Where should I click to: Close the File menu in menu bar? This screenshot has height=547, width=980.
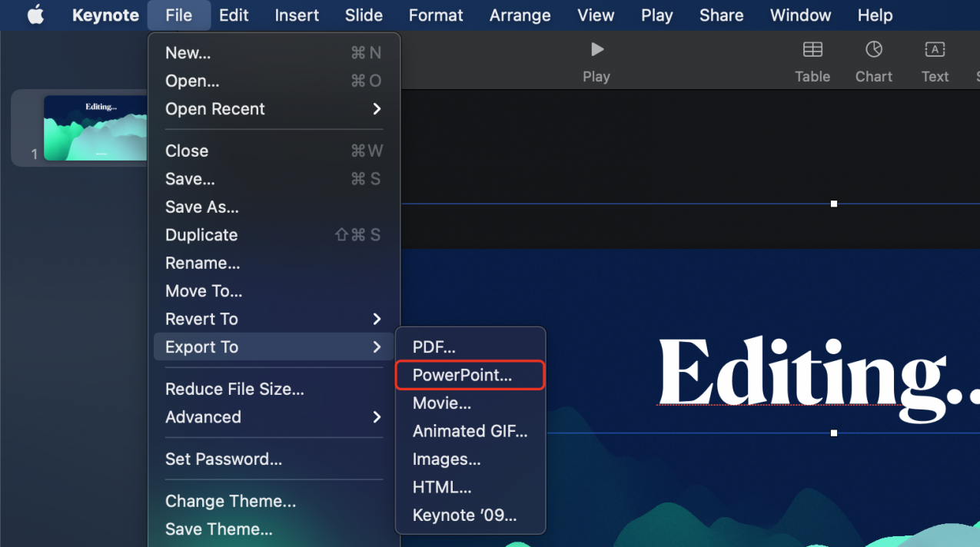pyautogui.click(x=178, y=15)
